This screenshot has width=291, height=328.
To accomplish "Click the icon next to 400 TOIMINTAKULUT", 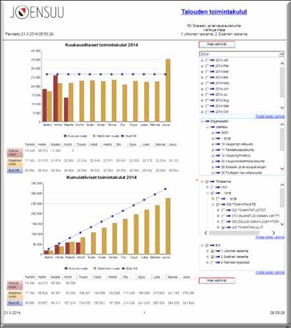I will [228, 227].
